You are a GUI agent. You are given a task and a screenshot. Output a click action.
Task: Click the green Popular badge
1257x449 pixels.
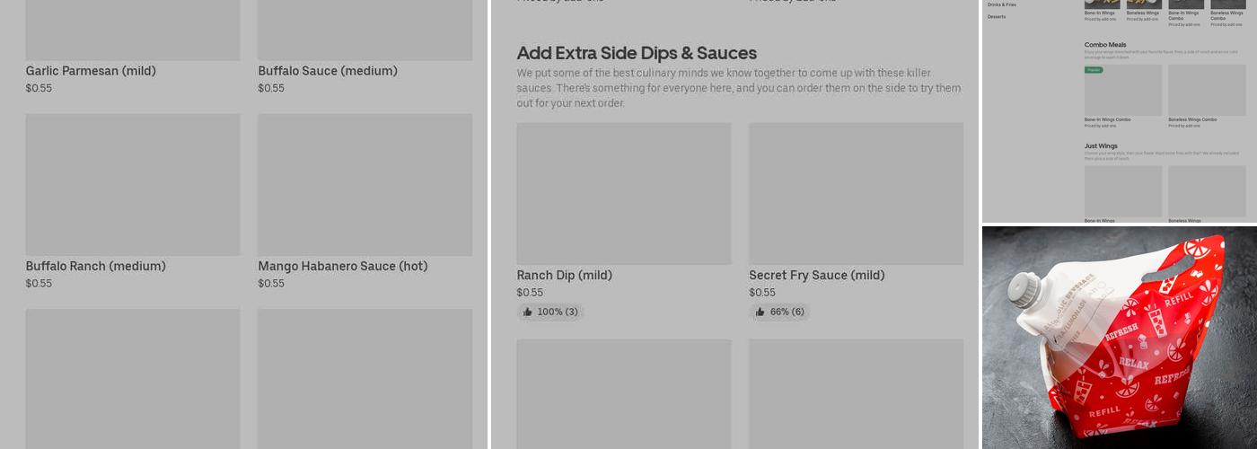pyautogui.click(x=1094, y=70)
